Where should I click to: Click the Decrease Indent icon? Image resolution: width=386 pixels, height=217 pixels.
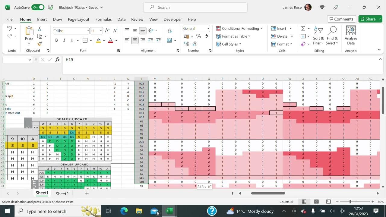tap(150, 40)
